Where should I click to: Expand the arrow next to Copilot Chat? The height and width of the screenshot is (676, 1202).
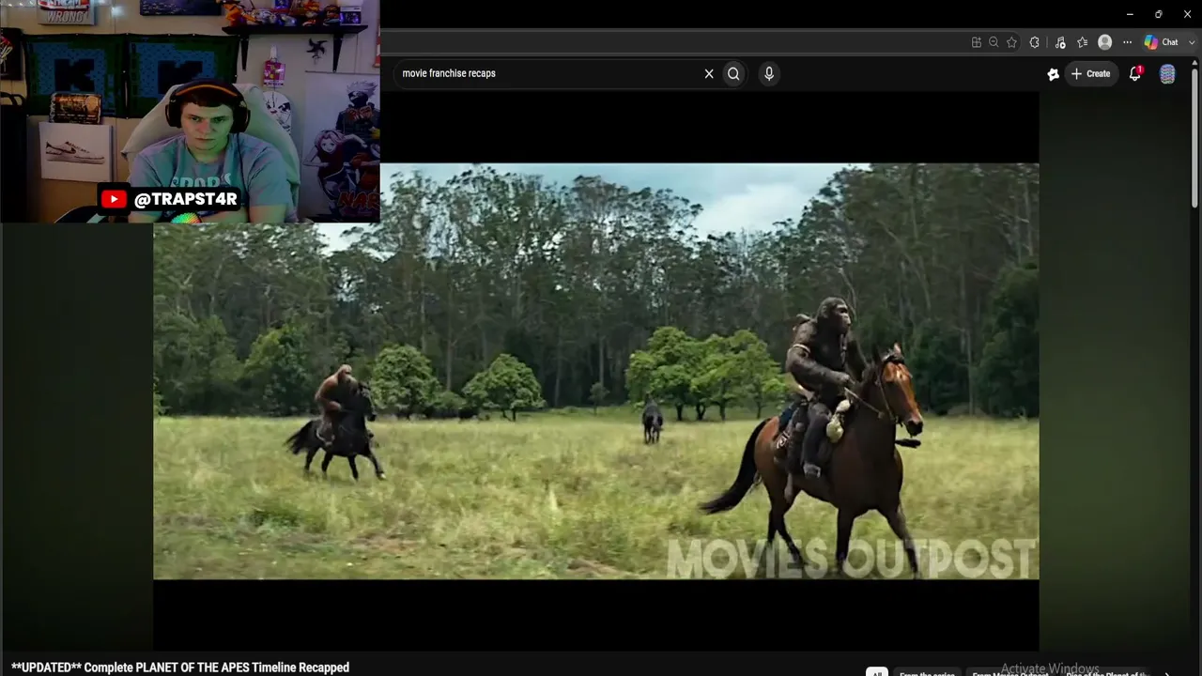[x=1190, y=42]
